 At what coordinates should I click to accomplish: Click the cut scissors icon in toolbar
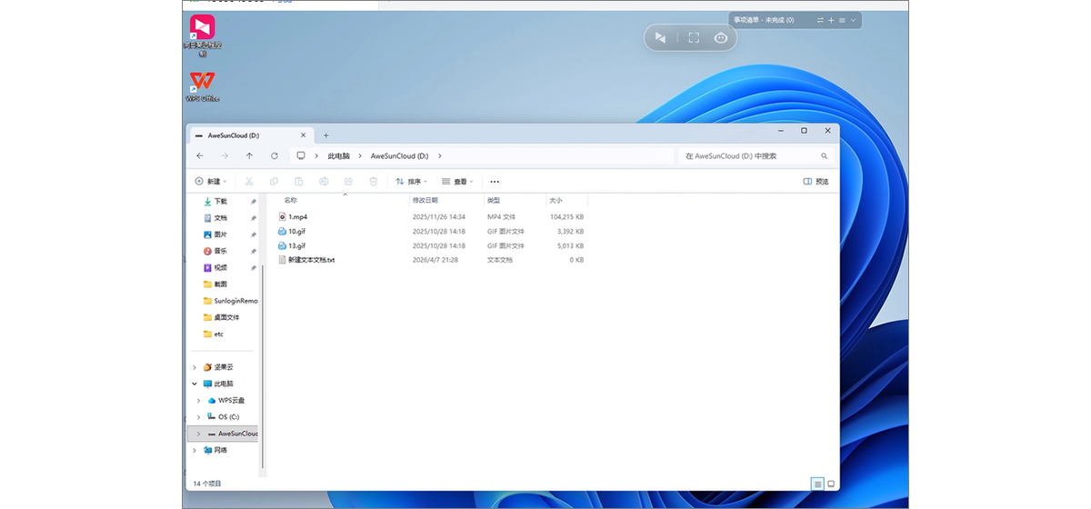point(249,182)
